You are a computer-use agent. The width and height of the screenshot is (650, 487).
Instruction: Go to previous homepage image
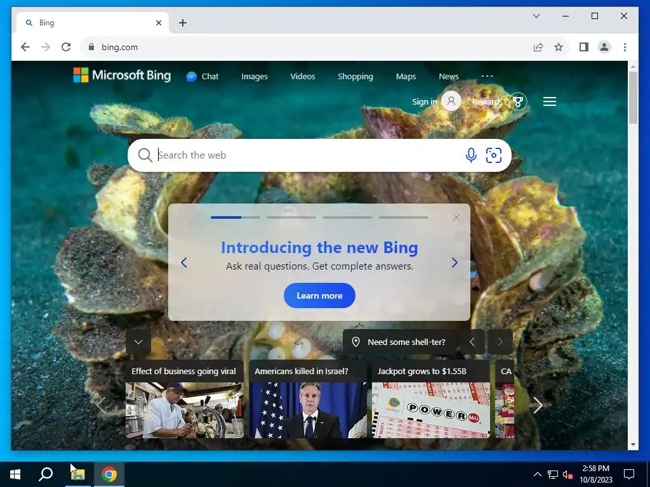[472, 342]
